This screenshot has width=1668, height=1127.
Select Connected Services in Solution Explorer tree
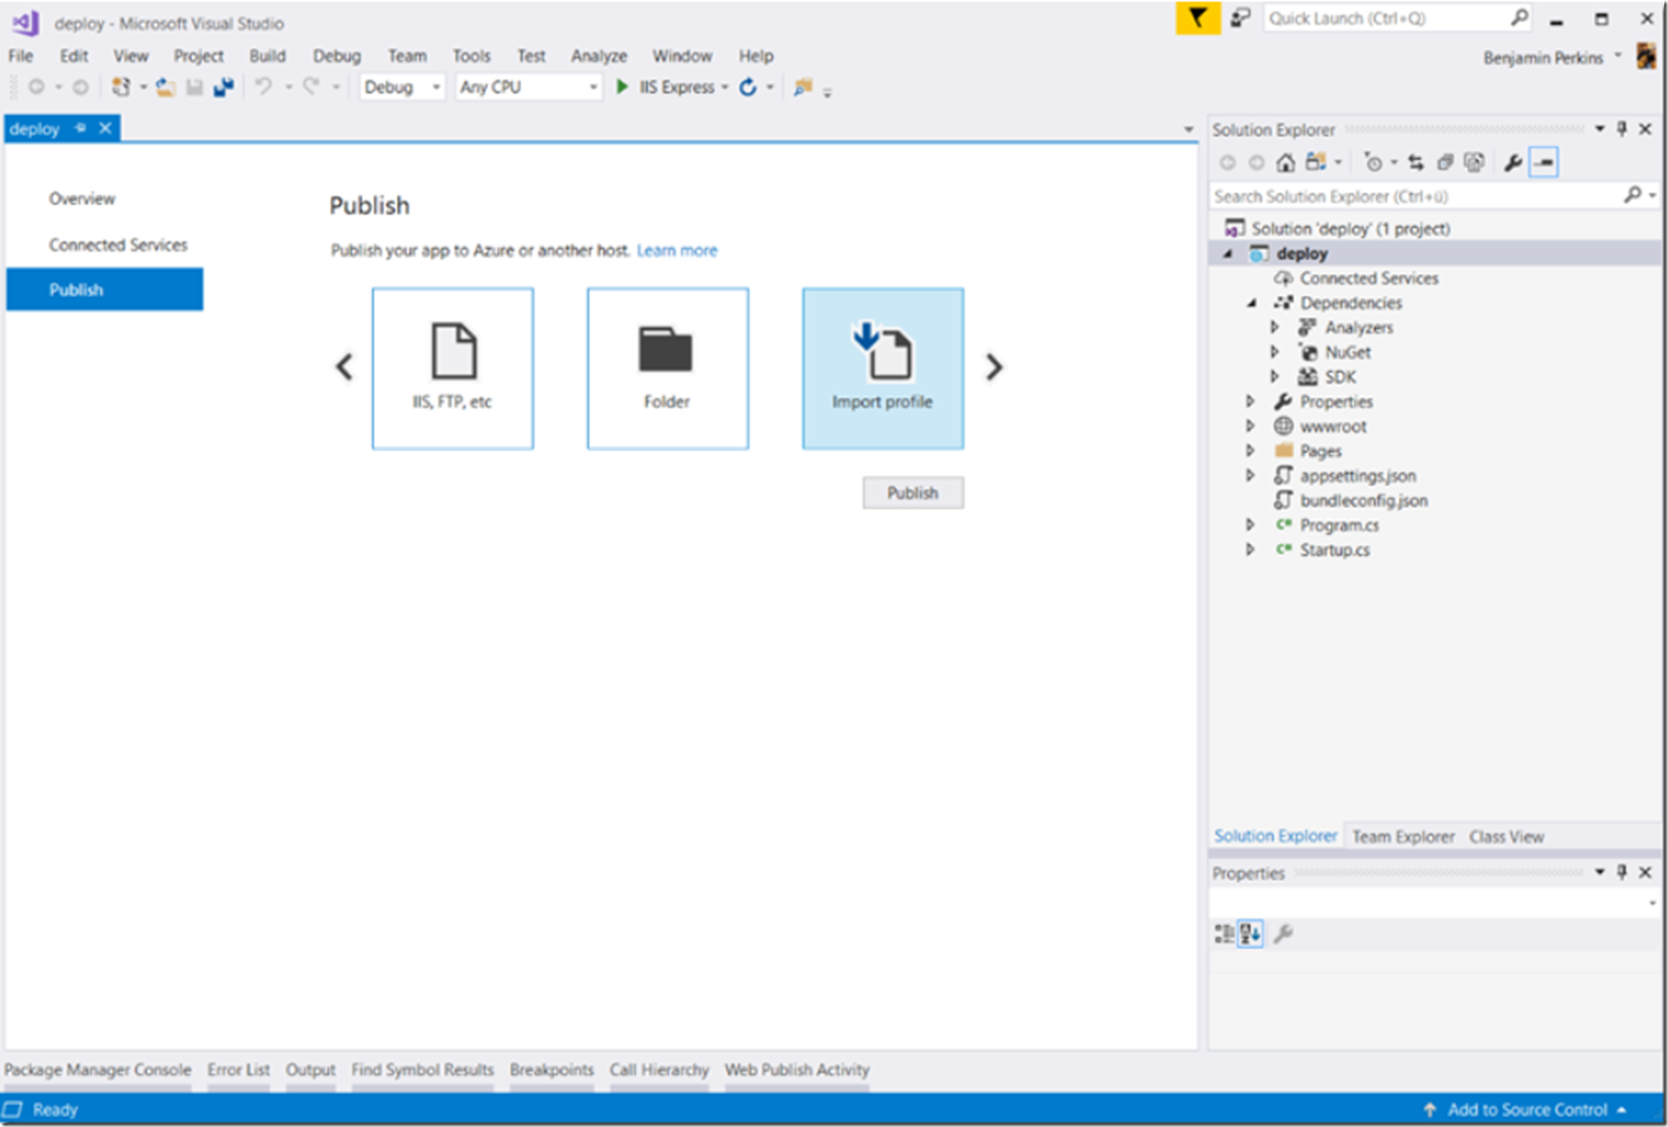(1369, 279)
